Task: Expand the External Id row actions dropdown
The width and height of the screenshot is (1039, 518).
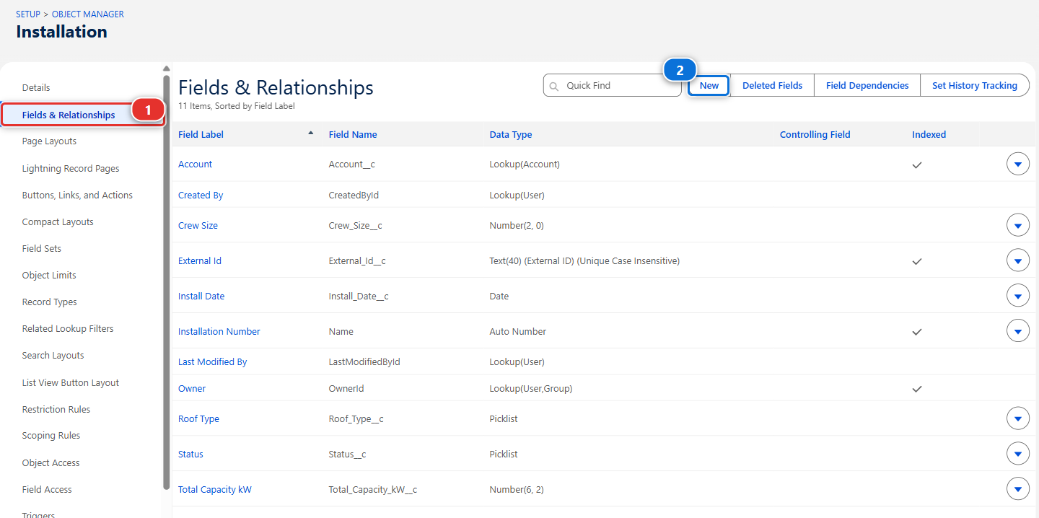Action: 1018,260
